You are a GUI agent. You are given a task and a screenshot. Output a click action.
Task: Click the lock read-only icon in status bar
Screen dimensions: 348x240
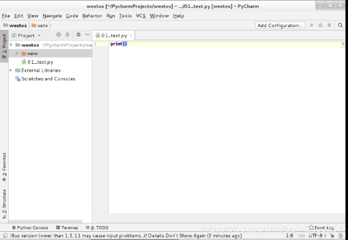coord(332,235)
